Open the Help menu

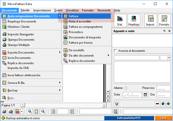pos(117,10)
